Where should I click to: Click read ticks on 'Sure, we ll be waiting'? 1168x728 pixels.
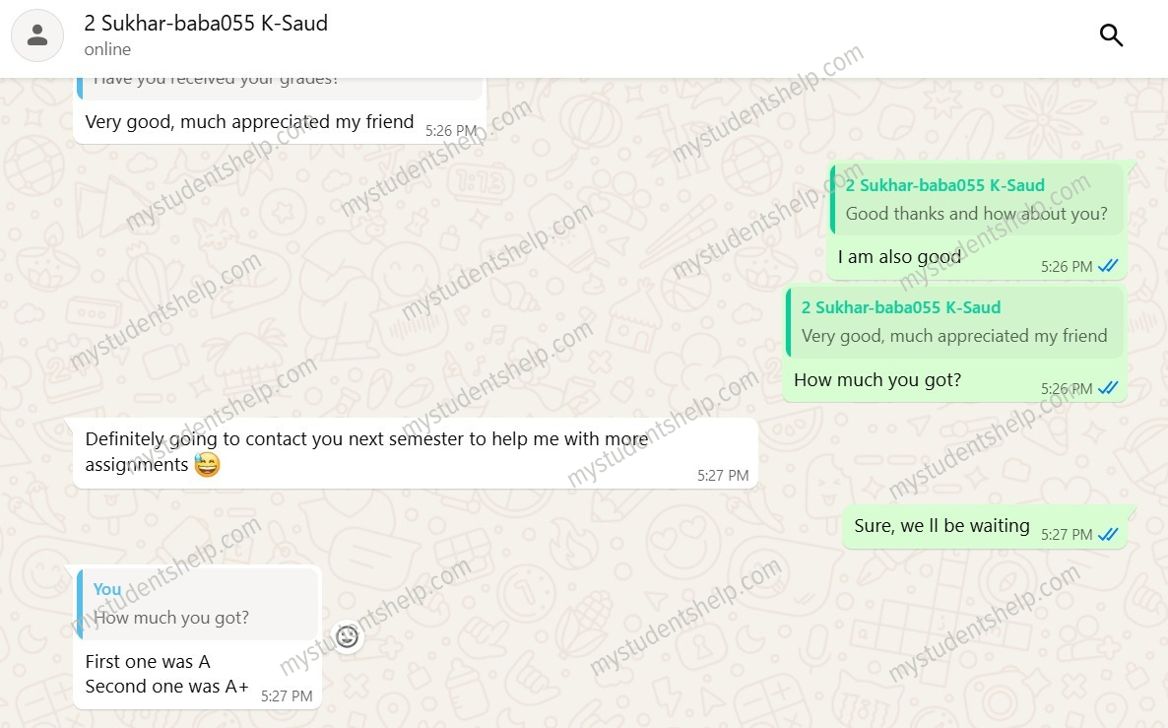1108,534
